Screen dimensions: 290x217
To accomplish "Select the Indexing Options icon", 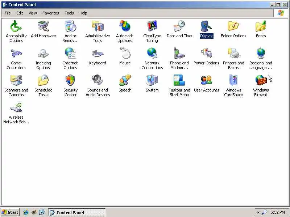I will (x=43, y=53).
